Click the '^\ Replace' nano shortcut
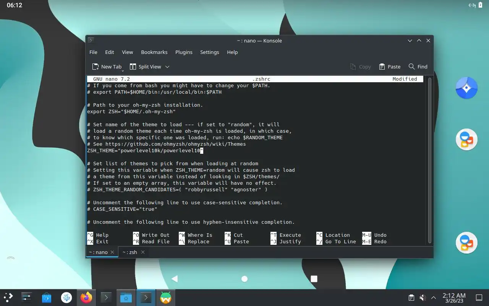The width and height of the screenshot is (489, 306). 194,242
